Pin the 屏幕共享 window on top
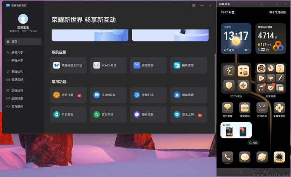 tap(262, 4)
